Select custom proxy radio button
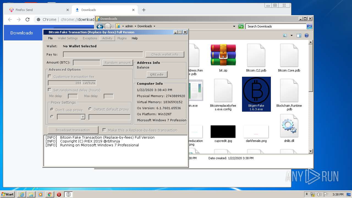Screen dimensions: 352x198 click(52, 117)
